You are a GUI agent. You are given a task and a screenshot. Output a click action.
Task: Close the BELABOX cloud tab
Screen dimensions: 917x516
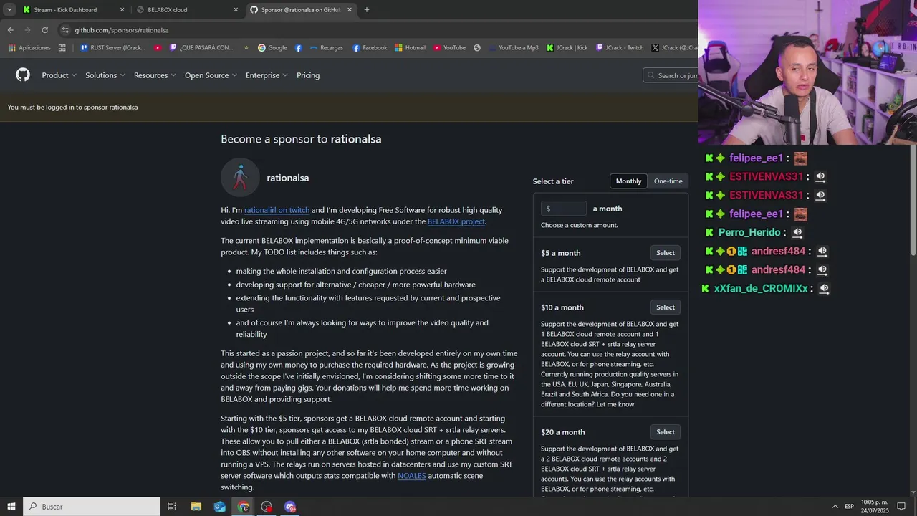click(236, 10)
